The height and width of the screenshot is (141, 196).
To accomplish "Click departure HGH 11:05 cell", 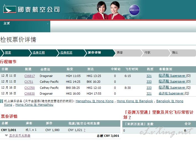I will point(73,76).
